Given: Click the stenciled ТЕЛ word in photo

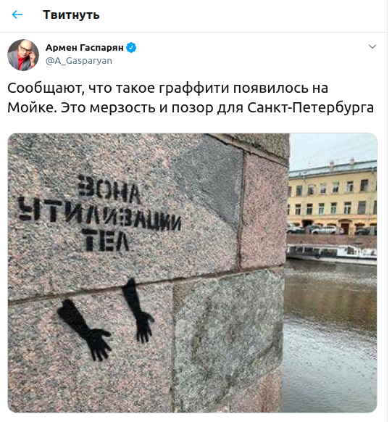Looking at the screenshot, I should pyautogui.click(x=107, y=240).
